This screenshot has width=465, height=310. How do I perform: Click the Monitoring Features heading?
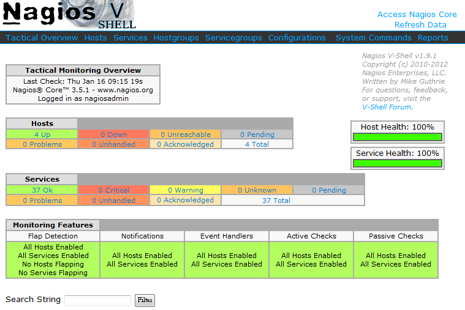(x=53, y=225)
